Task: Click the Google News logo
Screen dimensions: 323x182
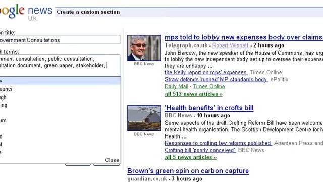Action: click(26, 11)
